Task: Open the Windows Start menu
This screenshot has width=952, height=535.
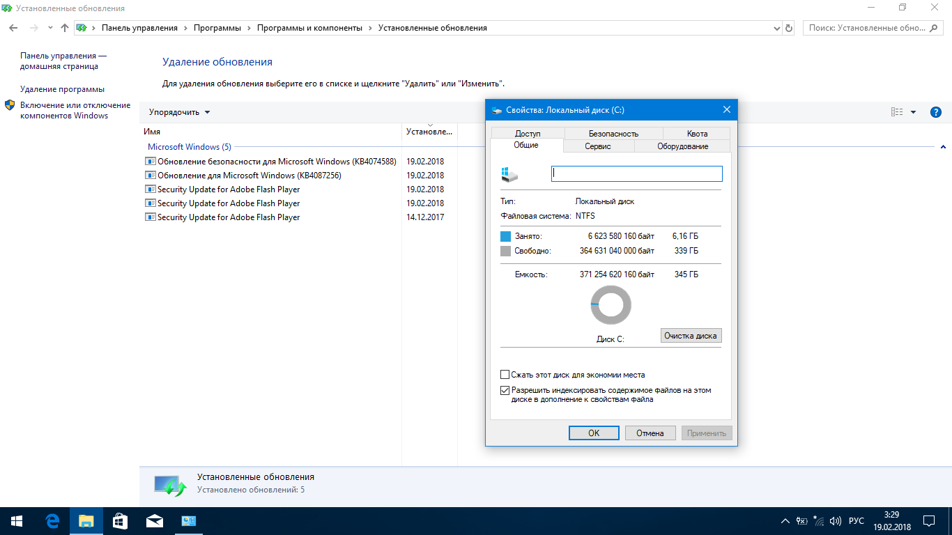Action: tap(17, 521)
